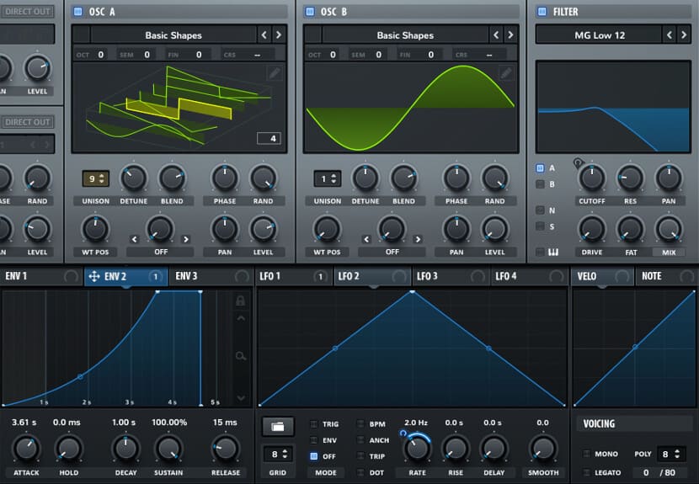This screenshot has height=484, width=699.
Task: Click the LFO RATE knob
Action: click(417, 448)
